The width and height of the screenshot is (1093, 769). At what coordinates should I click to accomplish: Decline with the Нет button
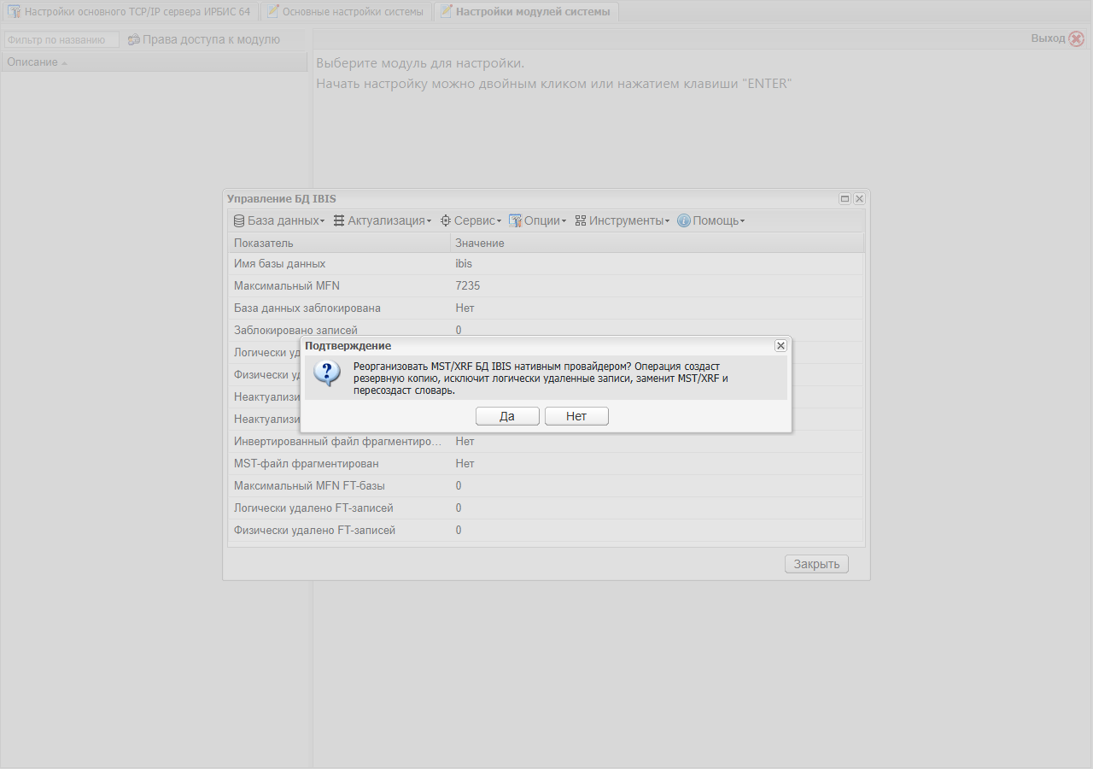(x=576, y=416)
